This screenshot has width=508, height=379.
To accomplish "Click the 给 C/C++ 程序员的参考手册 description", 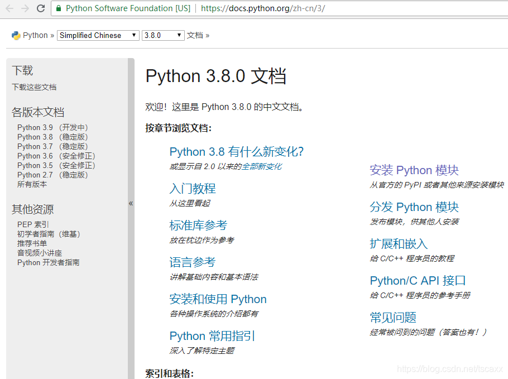I will tap(420, 295).
